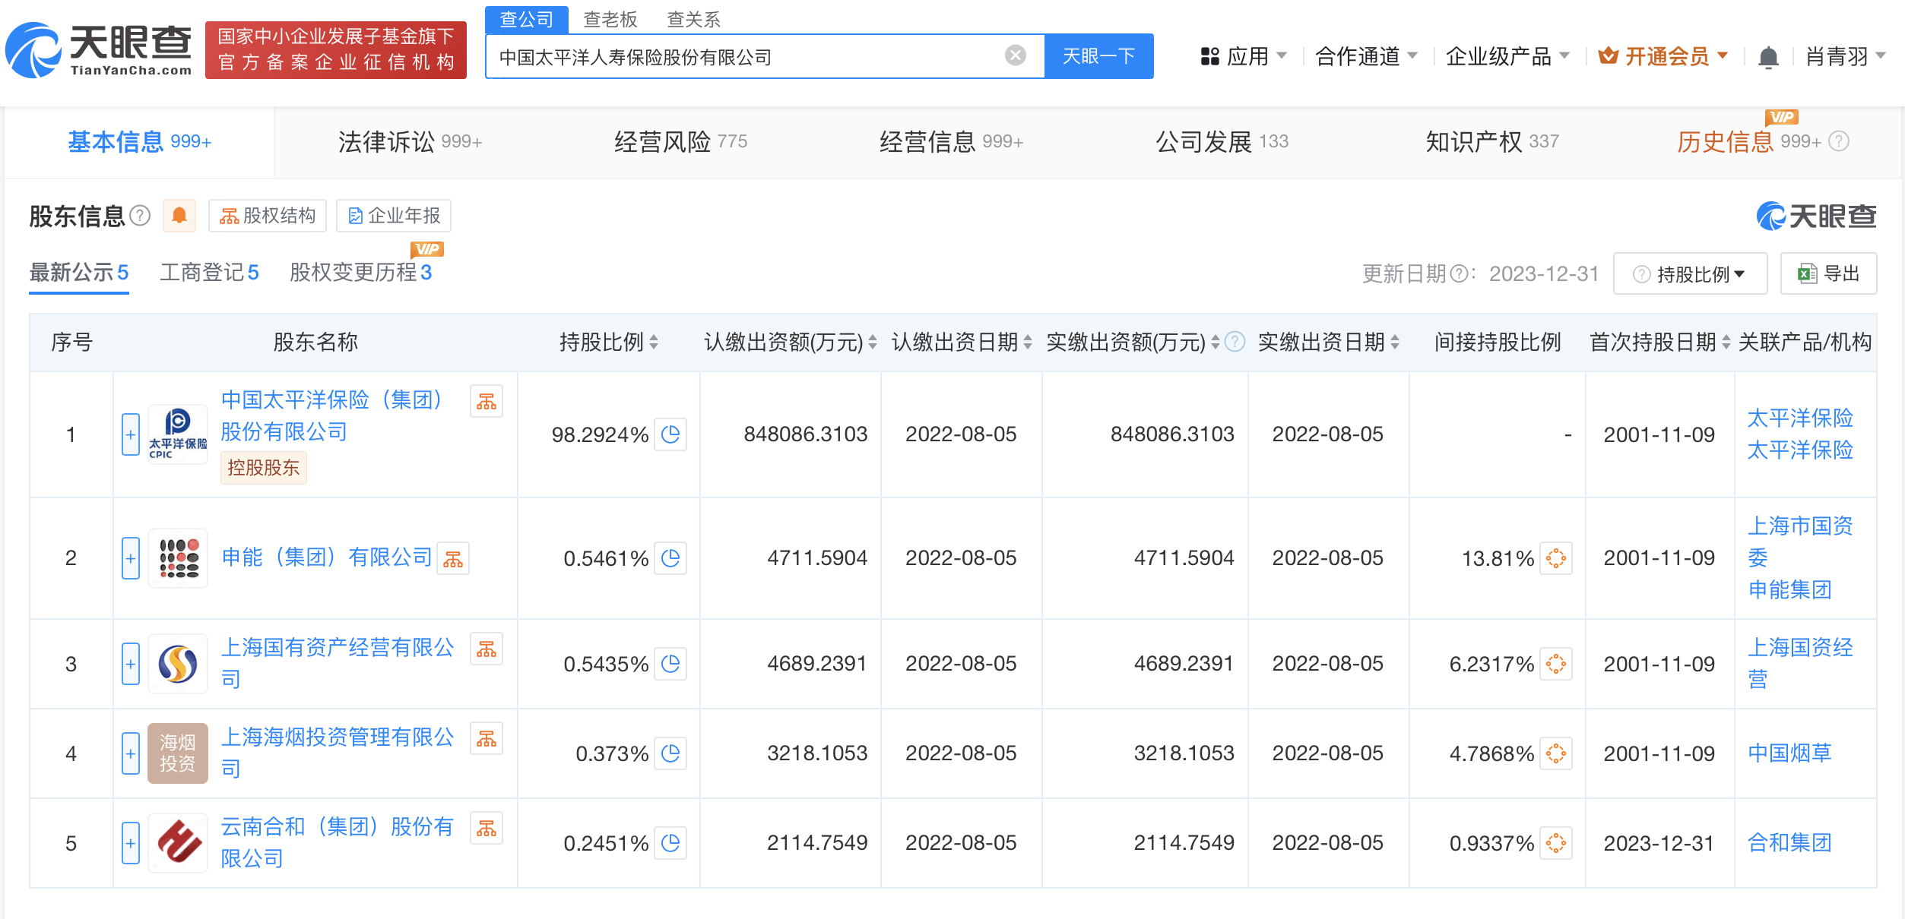The image size is (1905, 919).
Task: Click the pie chart icon beside 98.2924%
Action: [x=670, y=434]
